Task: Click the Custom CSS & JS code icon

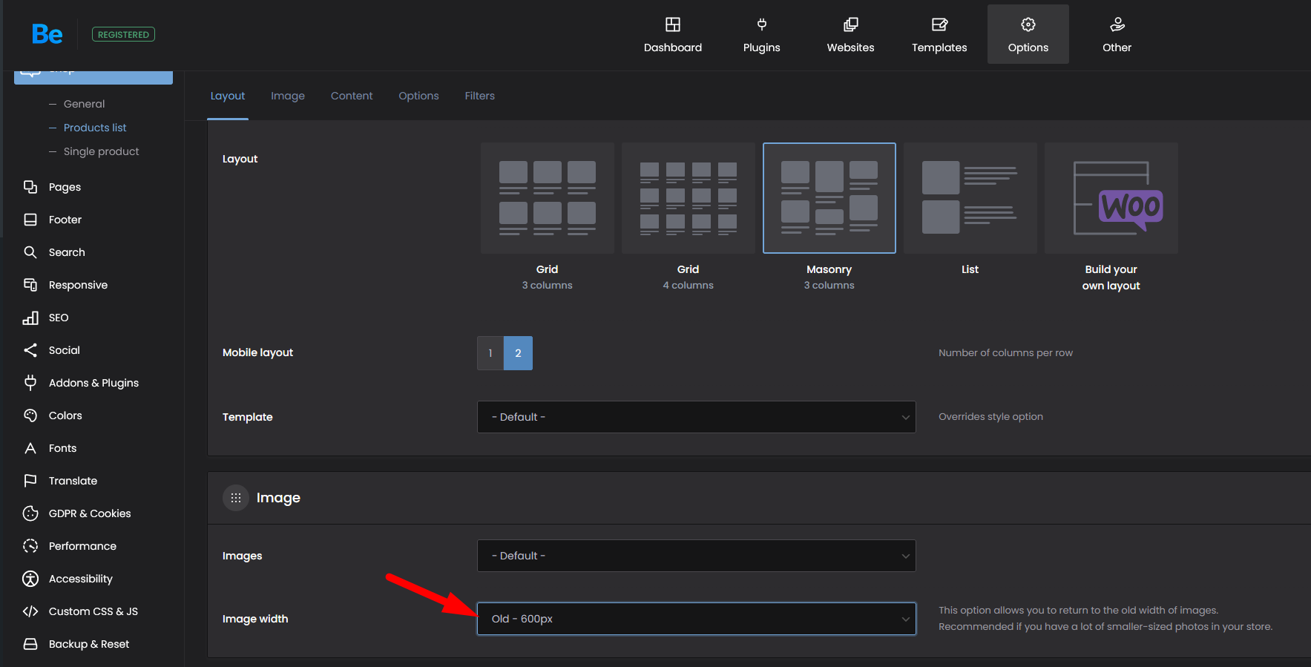Action: (30, 611)
